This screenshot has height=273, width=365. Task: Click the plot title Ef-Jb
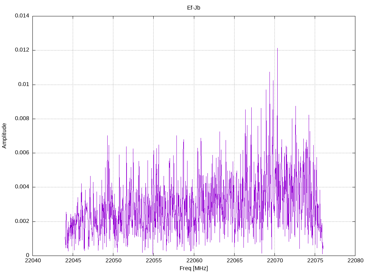point(194,8)
